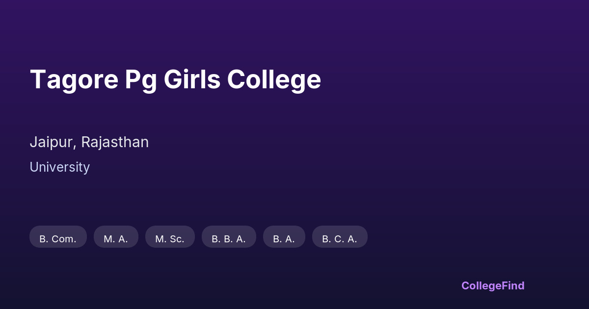This screenshot has width=589, height=309.
Task: Open the CollegeFind brand logo
Action: coord(493,285)
